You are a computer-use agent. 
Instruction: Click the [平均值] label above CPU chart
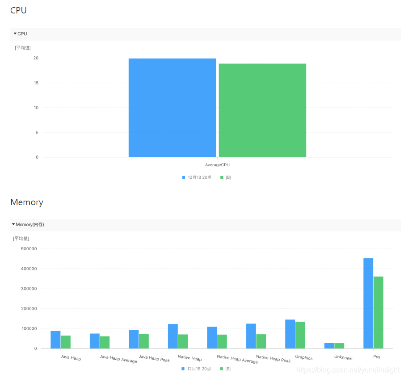tap(23, 48)
